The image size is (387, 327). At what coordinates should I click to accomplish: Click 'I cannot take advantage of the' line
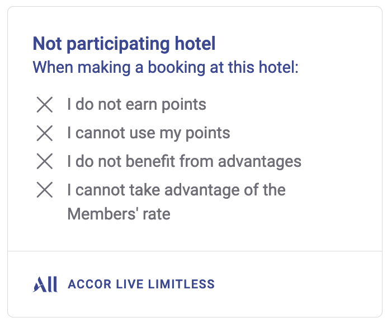coord(177,190)
